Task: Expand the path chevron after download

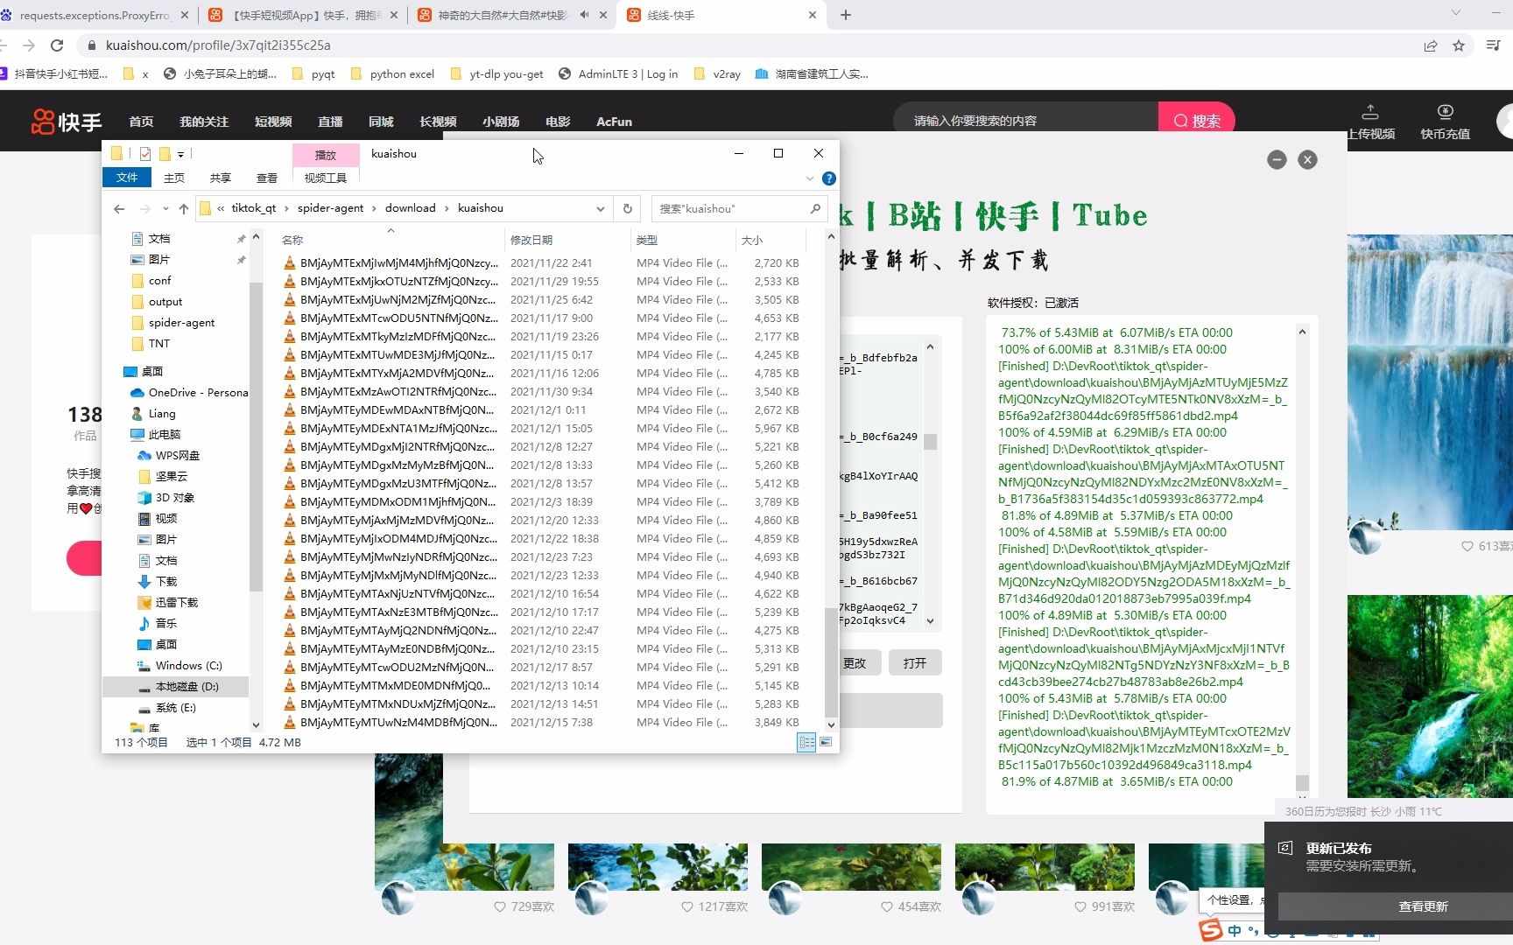Action: (x=447, y=208)
